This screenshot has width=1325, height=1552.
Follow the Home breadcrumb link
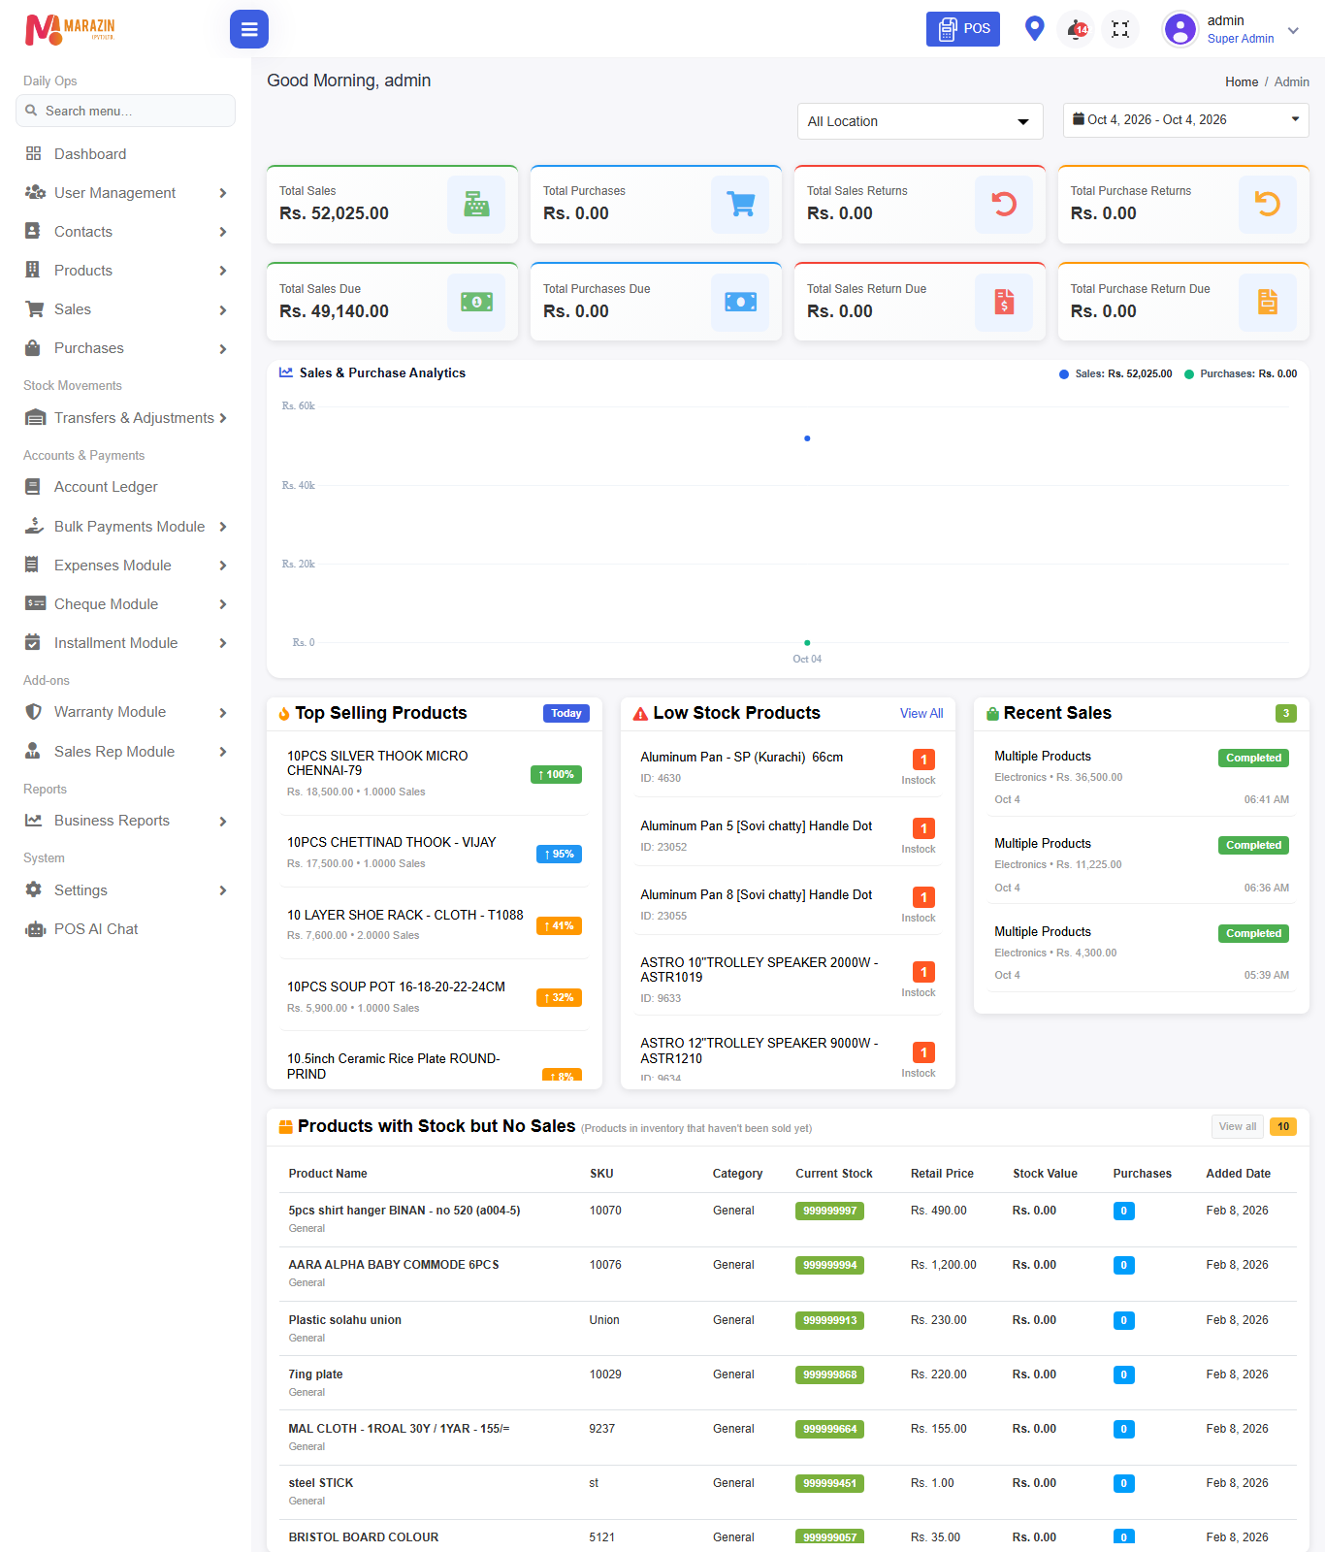[1242, 82]
